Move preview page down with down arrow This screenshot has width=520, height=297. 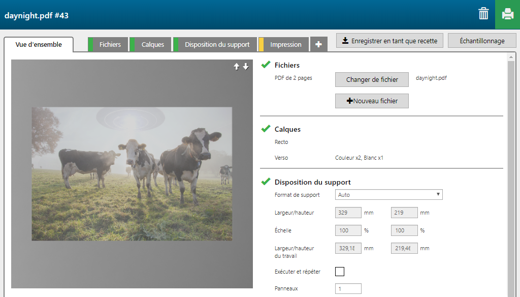246,67
